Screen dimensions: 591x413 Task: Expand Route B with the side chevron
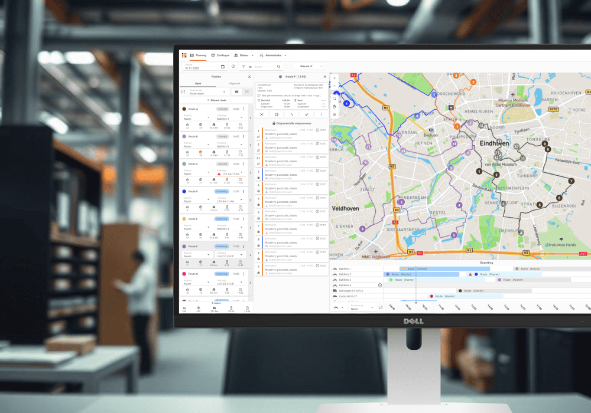coord(250,145)
